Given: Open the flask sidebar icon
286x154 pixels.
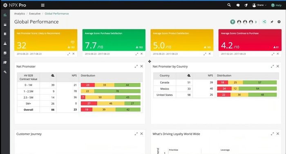Looking at the screenshot, I should 5,44.
